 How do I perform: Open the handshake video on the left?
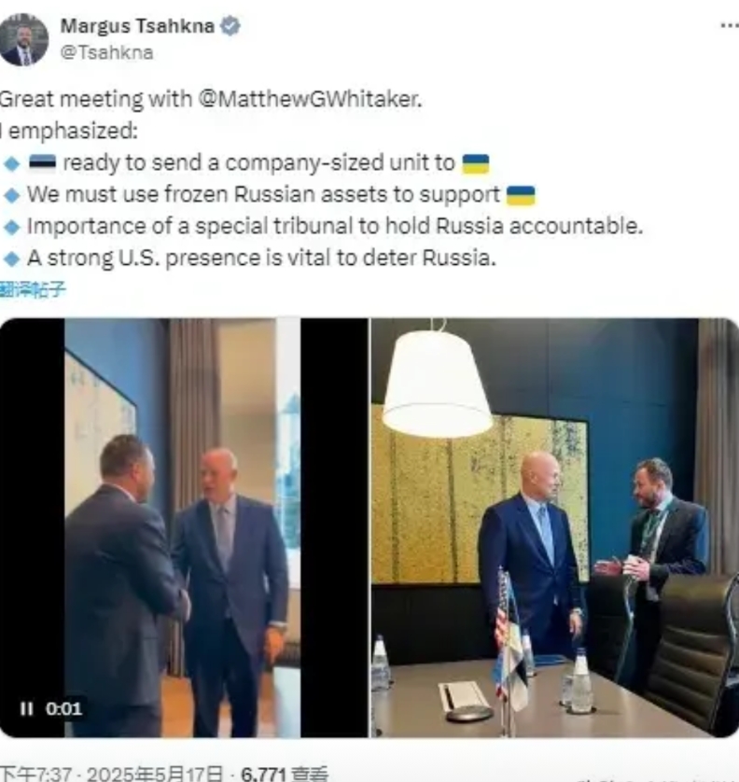tap(183, 527)
